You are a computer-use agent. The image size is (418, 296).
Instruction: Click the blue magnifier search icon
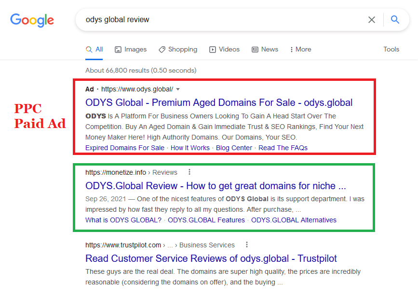coord(395,19)
